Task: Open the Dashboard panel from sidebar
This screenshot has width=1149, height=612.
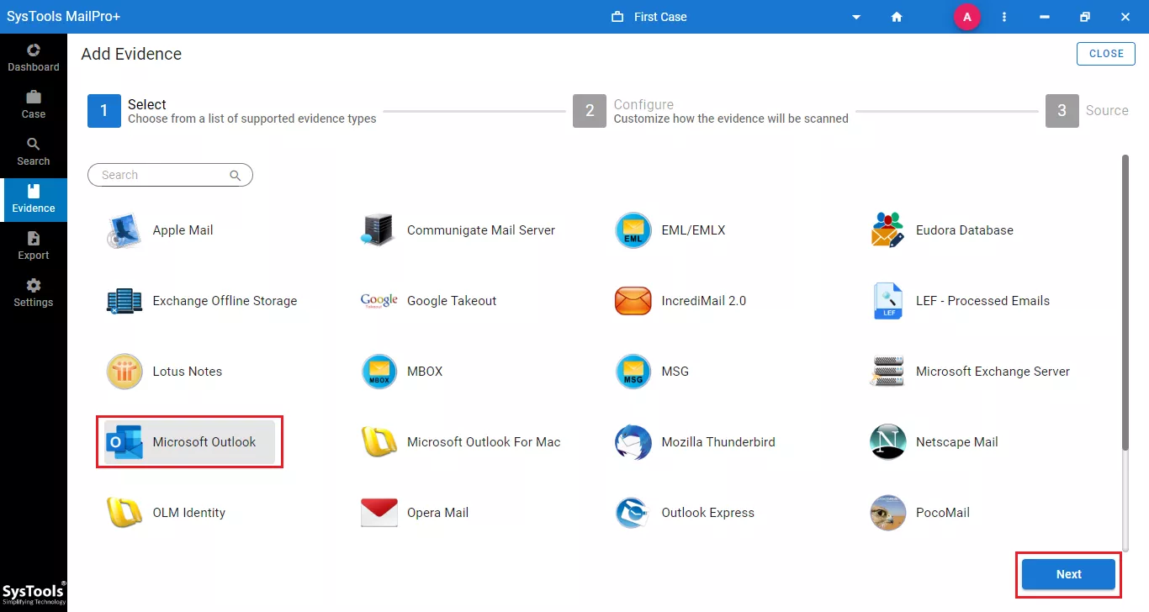Action: [x=34, y=57]
